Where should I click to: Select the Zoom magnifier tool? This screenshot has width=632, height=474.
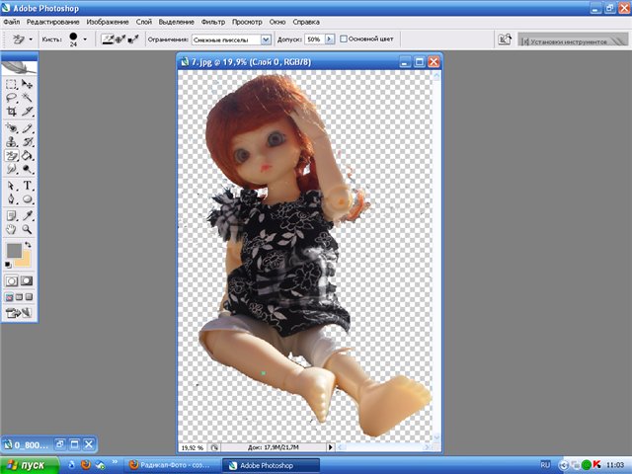point(28,228)
